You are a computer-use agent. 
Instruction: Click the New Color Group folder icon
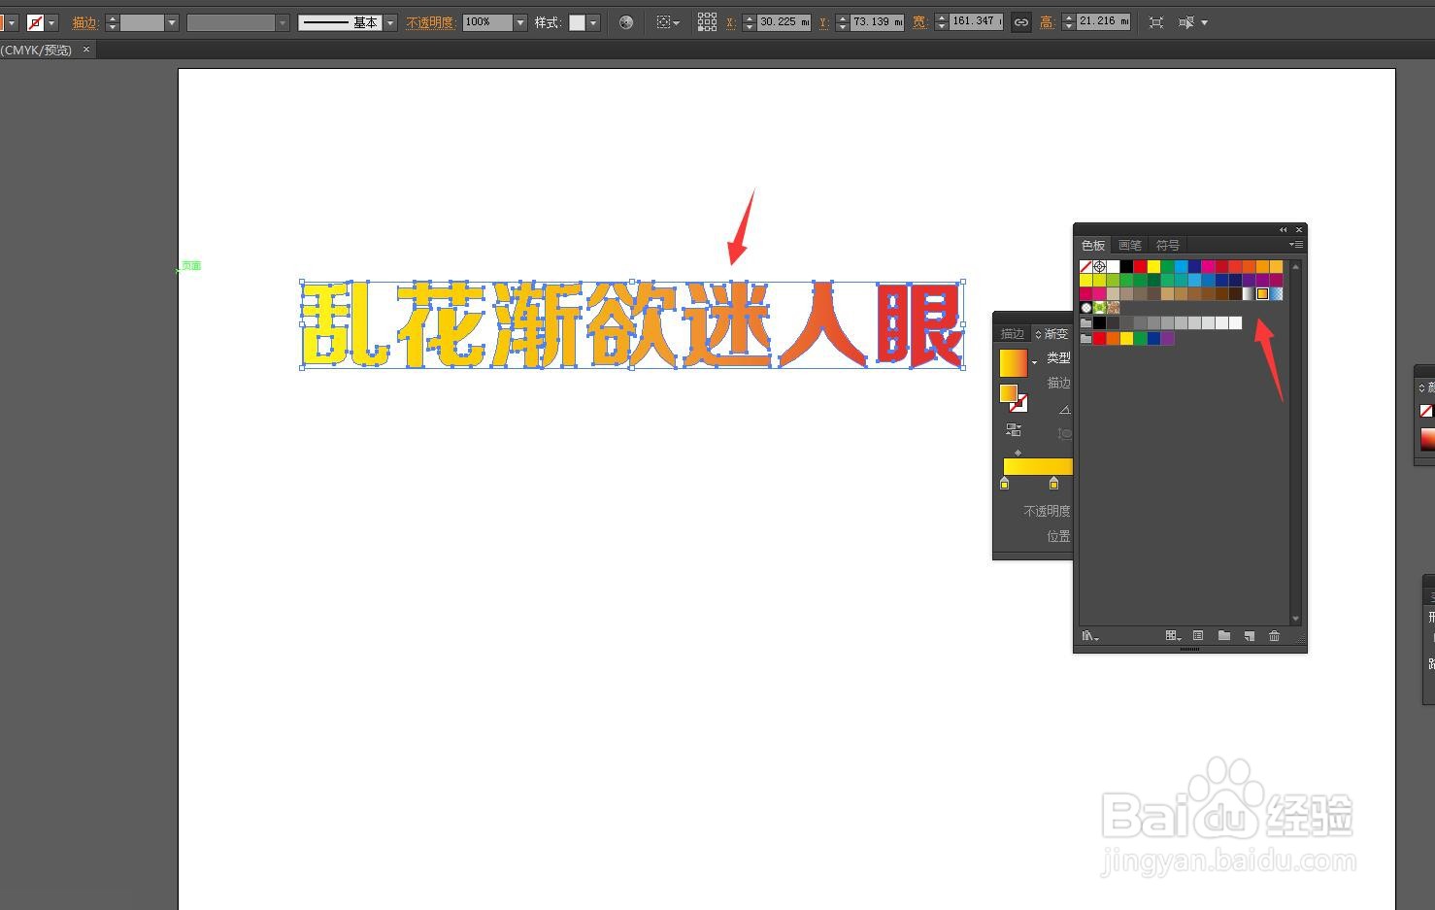point(1224,636)
